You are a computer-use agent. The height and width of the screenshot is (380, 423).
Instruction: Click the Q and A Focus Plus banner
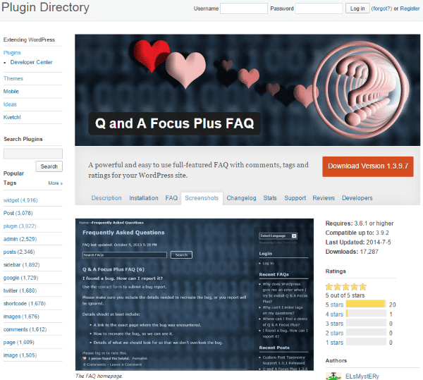pos(247,90)
